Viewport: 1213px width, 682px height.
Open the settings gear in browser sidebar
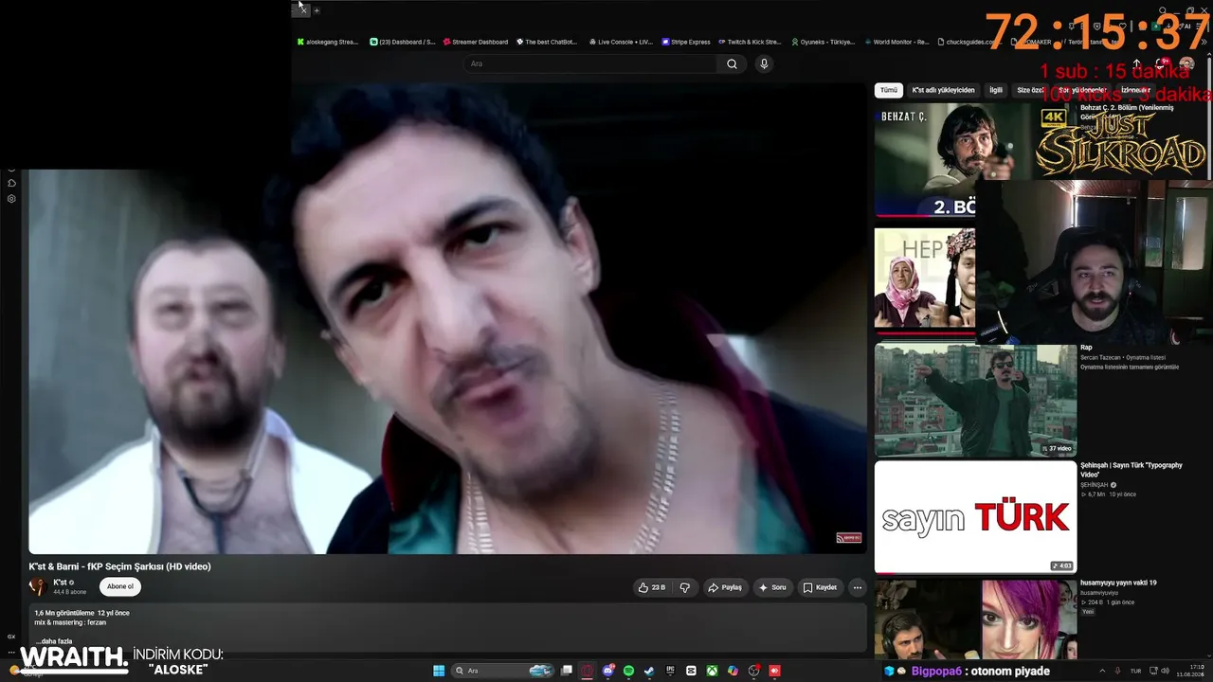pyautogui.click(x=11, y=199)
